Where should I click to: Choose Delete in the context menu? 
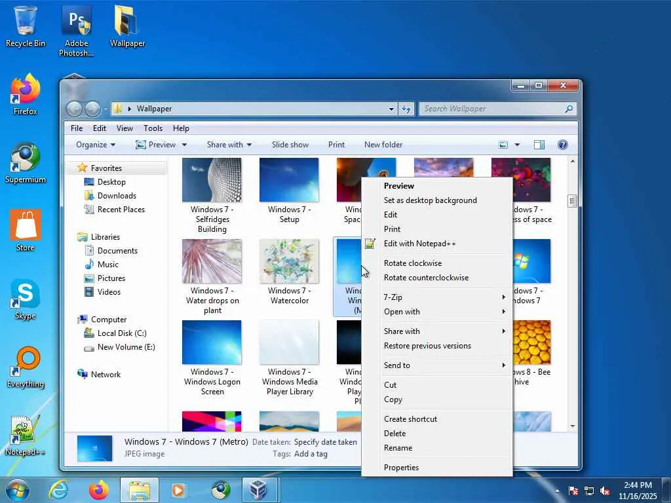pyautogui.click(x=436, y=434)
